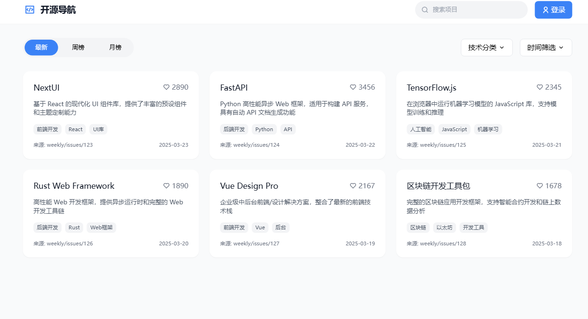The image size is (588, 319).
Task: Like 区块链开发工具包 via heart icon
Action: pos(540,186)
